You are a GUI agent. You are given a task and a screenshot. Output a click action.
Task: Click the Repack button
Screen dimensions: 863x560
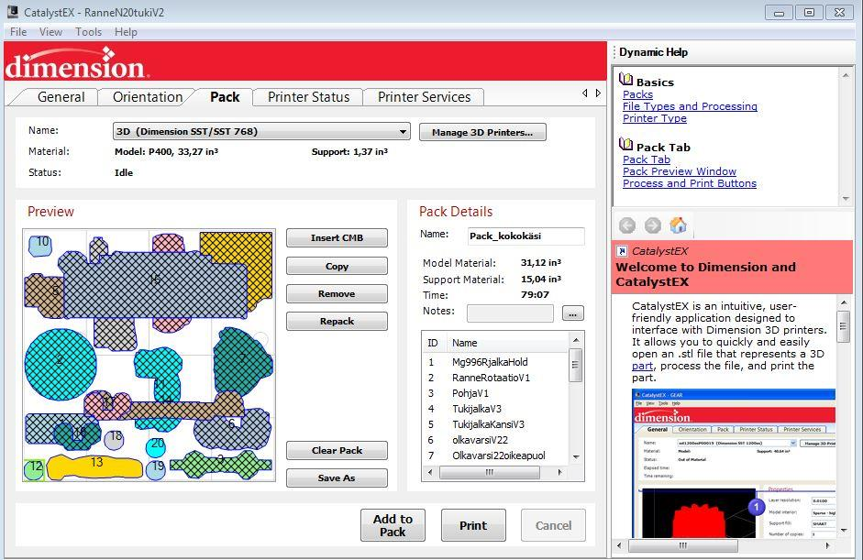pos(337,322)
